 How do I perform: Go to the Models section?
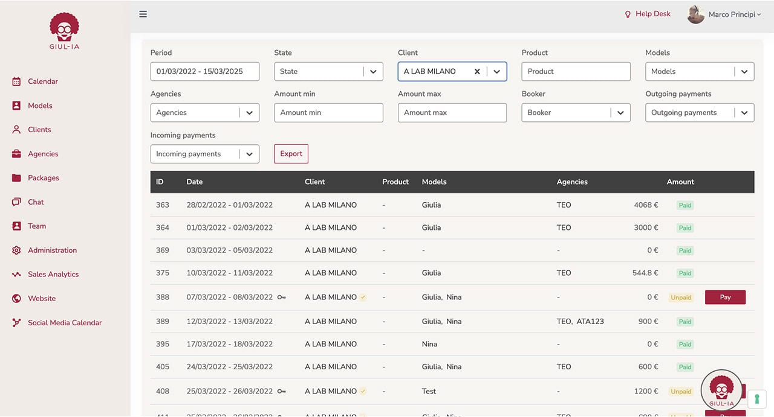pos(40,106)
